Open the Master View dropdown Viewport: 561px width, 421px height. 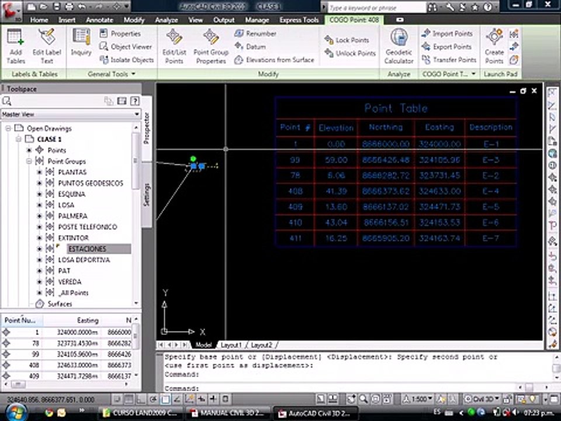(x=71, y=114)
